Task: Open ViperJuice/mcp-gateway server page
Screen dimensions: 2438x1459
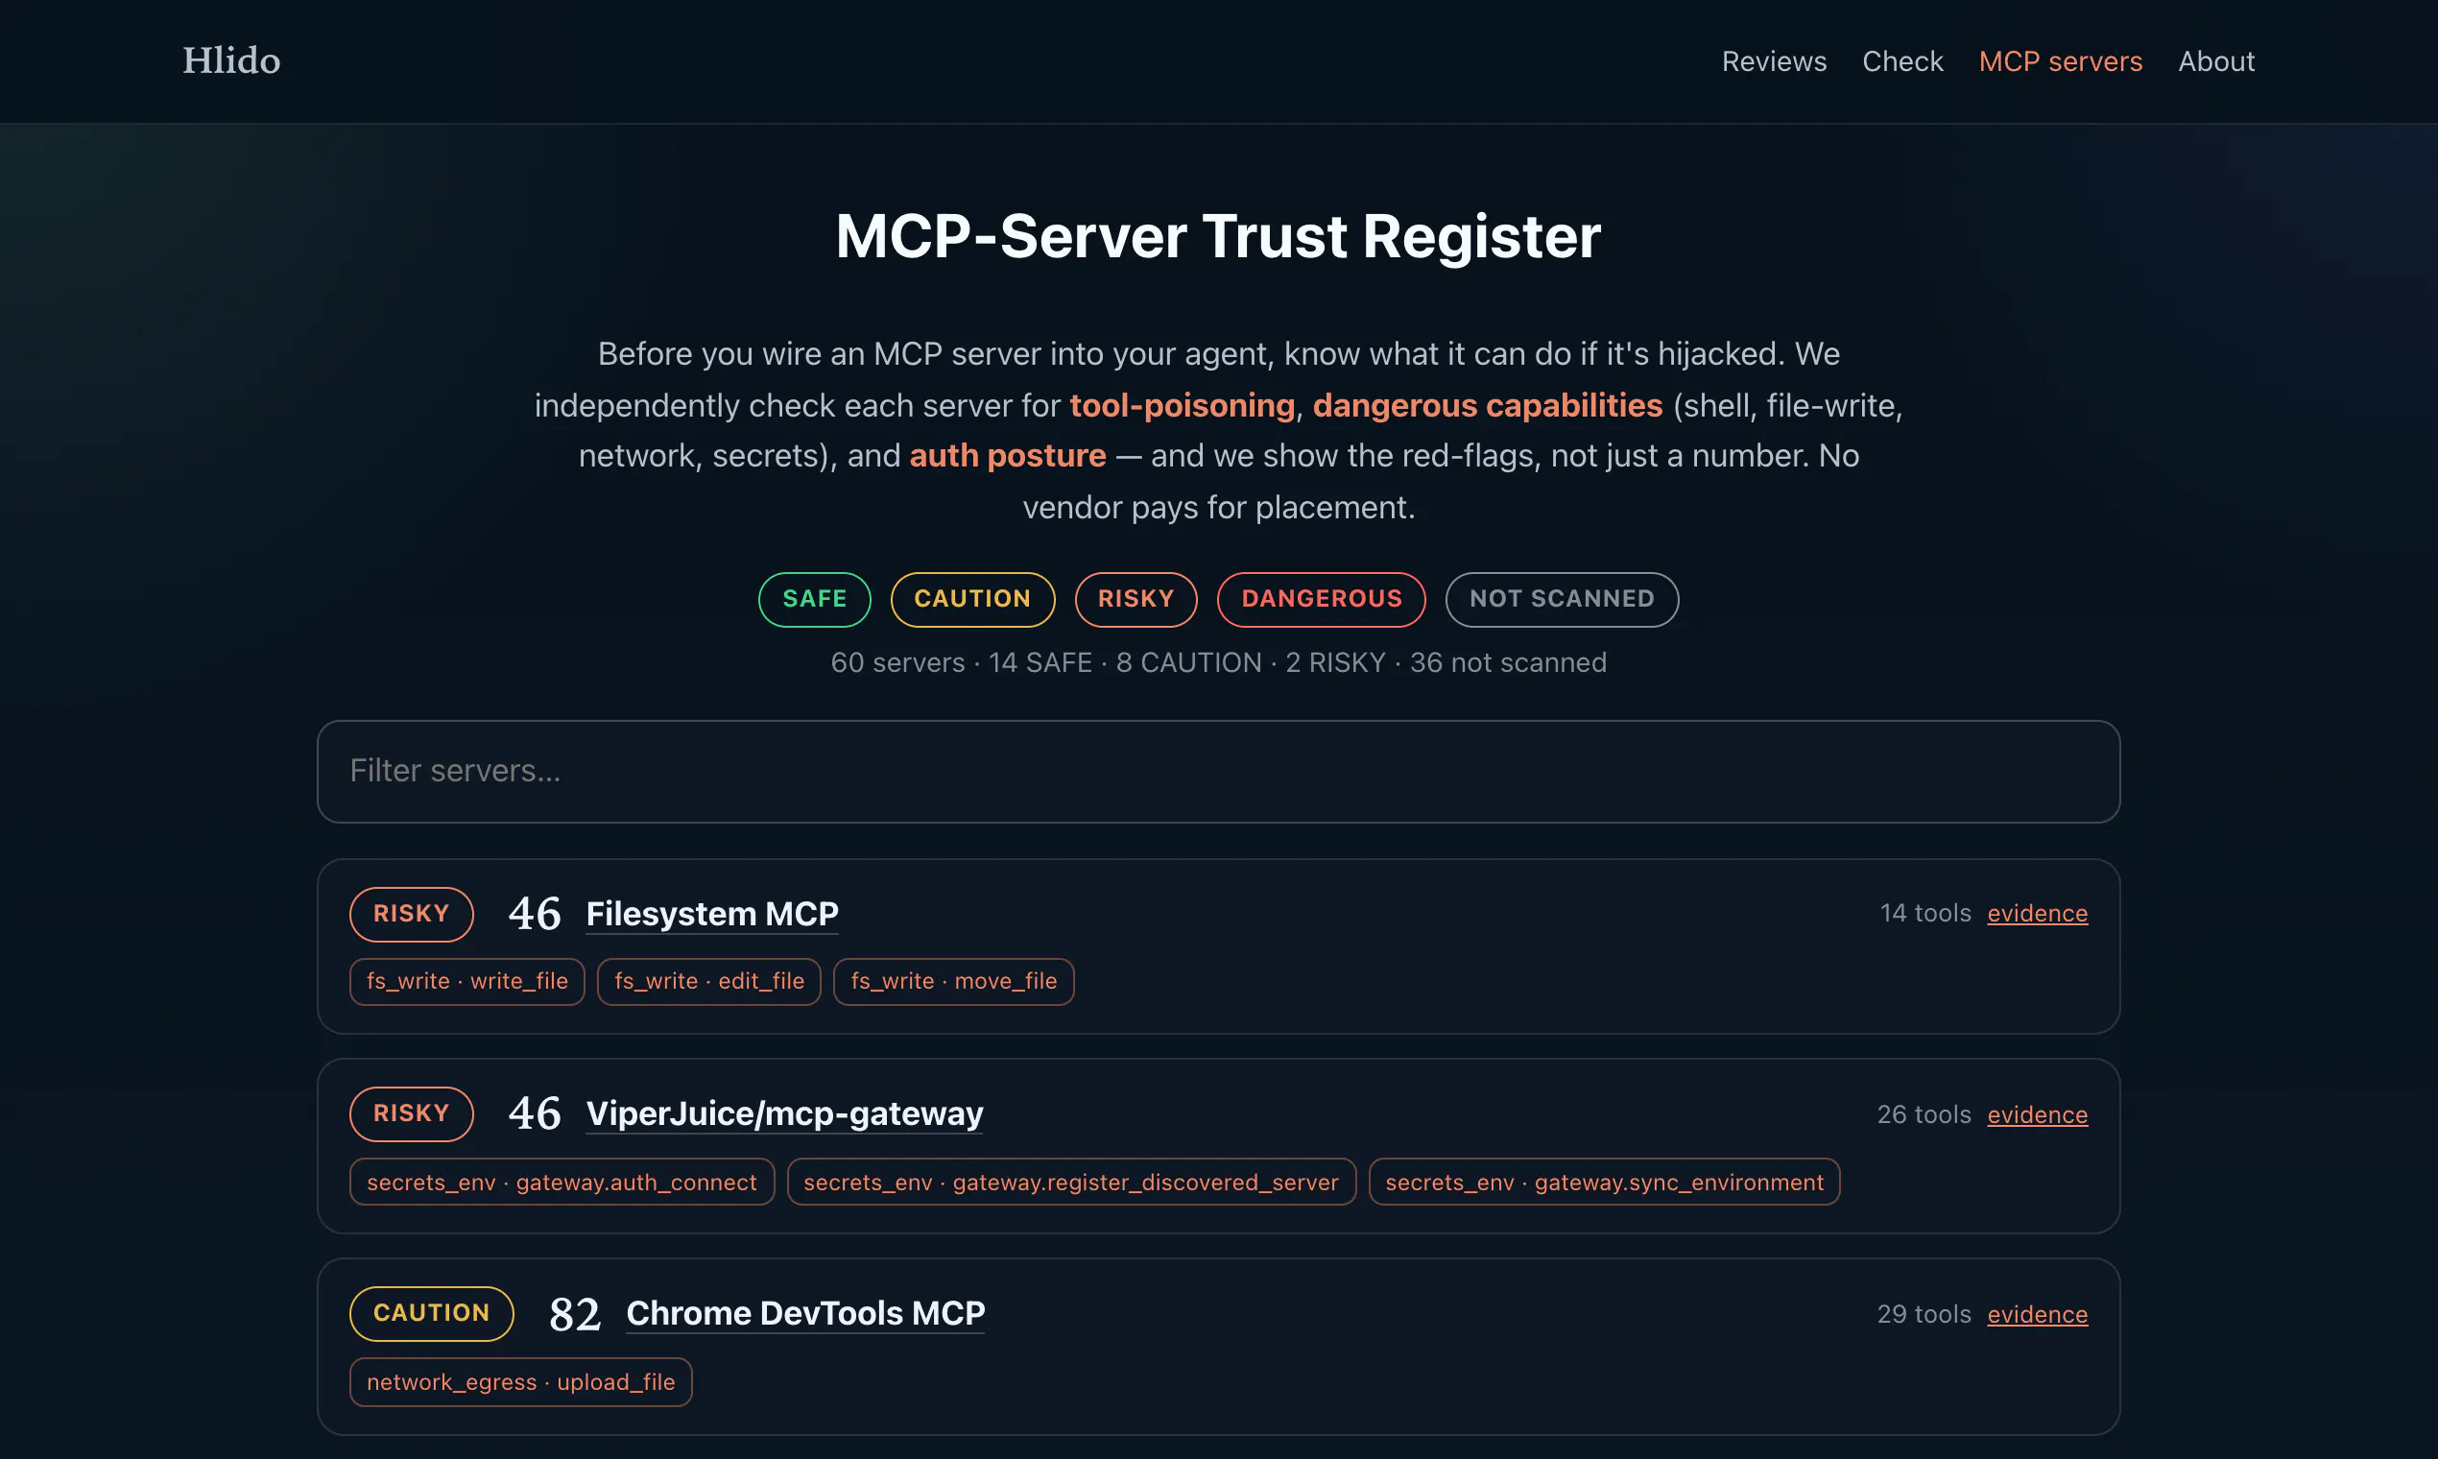Action: (x=783, y=1112)
